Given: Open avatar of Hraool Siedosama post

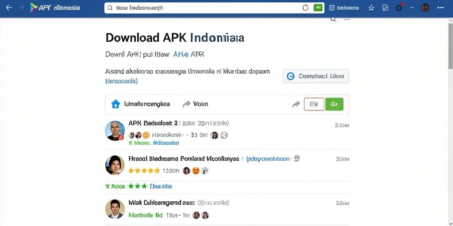Looking at the screenshot, I should [115, 165].
